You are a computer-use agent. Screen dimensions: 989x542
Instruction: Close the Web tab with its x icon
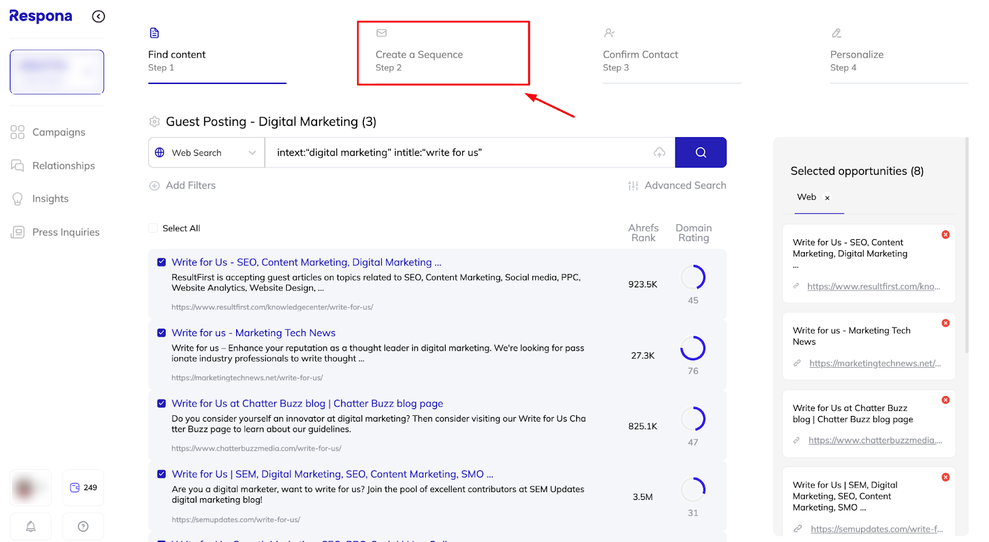[827, 198]
